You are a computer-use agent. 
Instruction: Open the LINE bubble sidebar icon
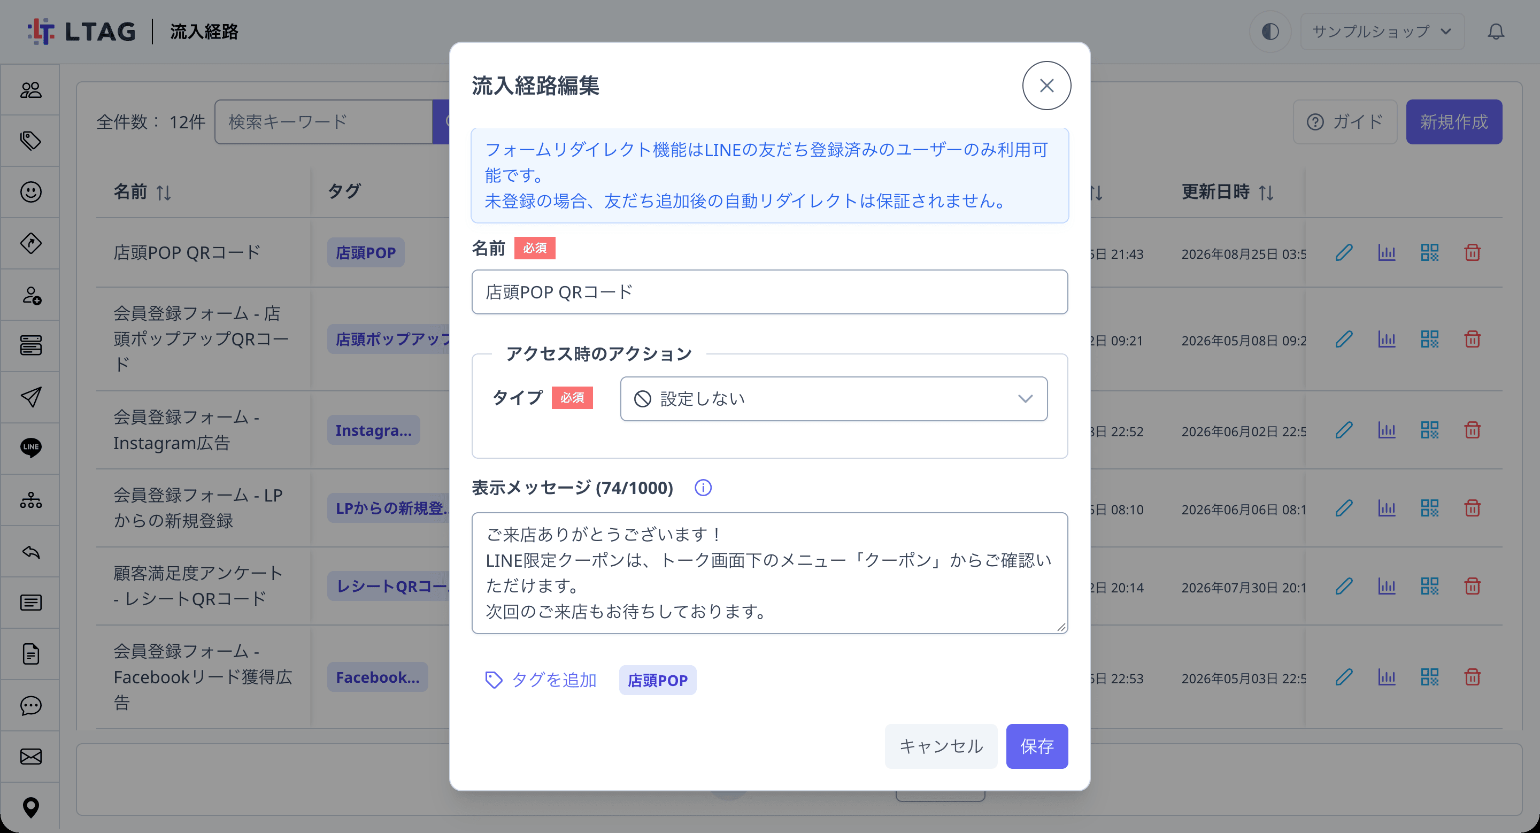[x=30, y=448]
